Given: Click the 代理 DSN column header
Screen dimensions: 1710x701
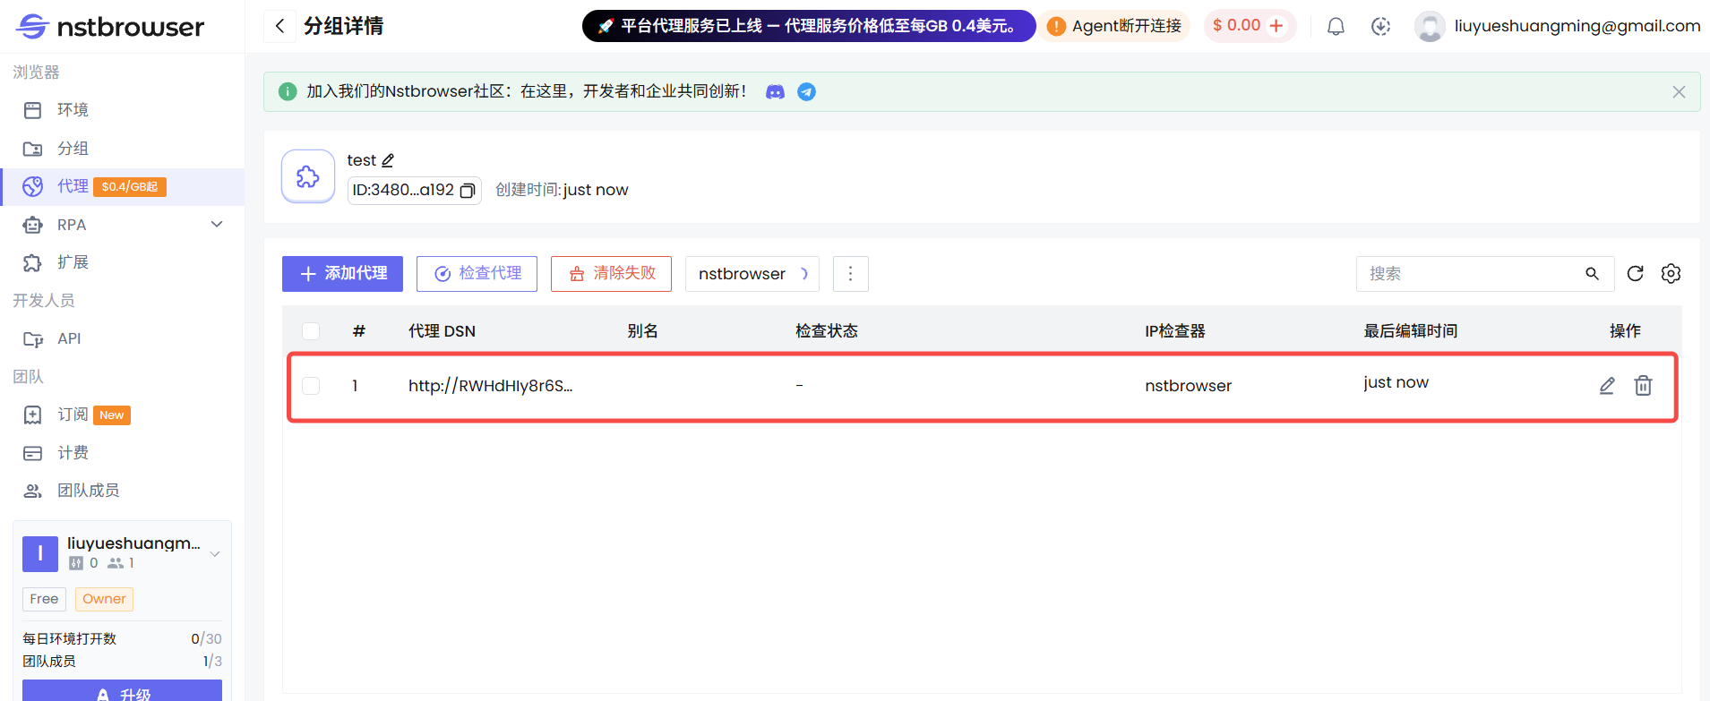Looking at the screenshot, I should pos(442,331).
